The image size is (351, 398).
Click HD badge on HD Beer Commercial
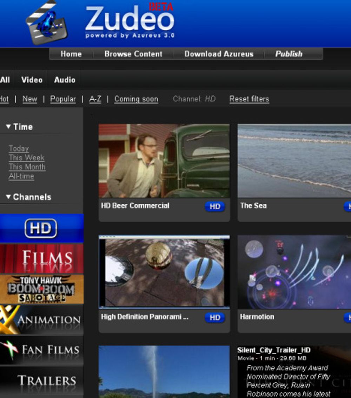click(x=215, y=206)
